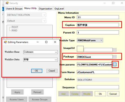Click the Menu ID input field
The height and width of the screenshot is (102, 125).
(98, 17)
